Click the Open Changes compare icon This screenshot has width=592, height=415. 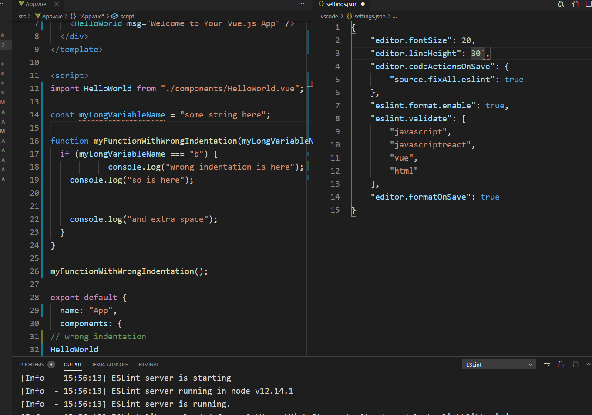tap(561, 4)
